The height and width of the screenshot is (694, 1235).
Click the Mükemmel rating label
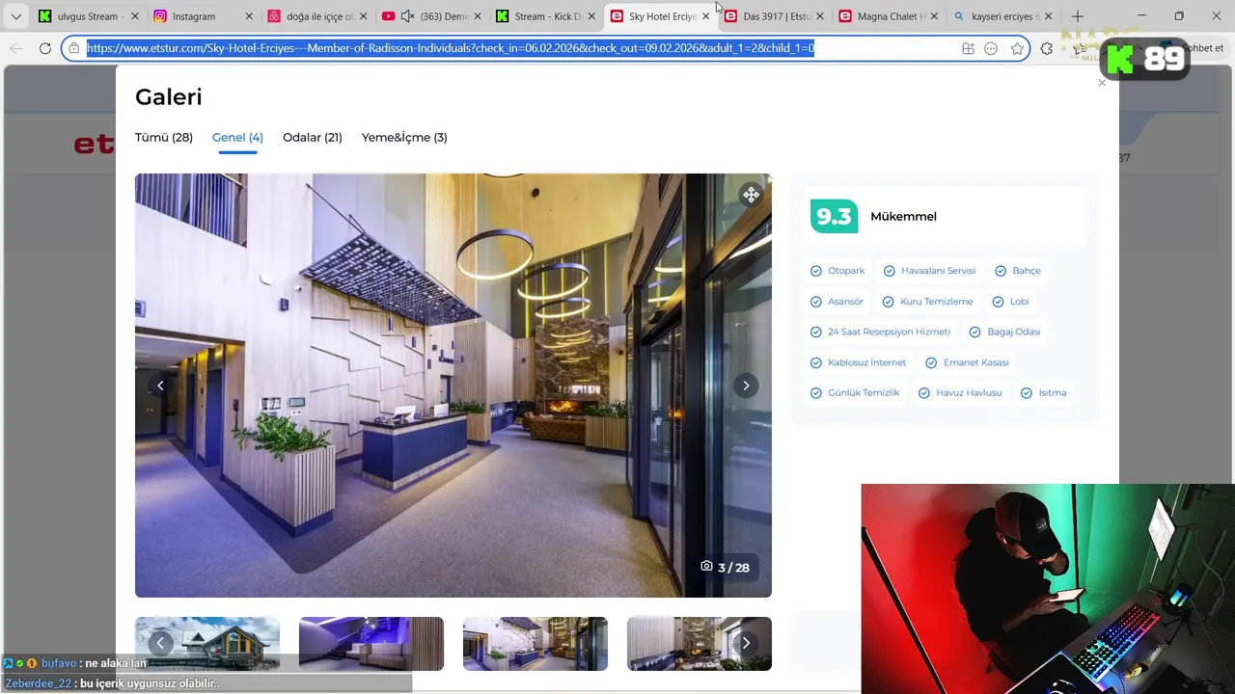903,216
